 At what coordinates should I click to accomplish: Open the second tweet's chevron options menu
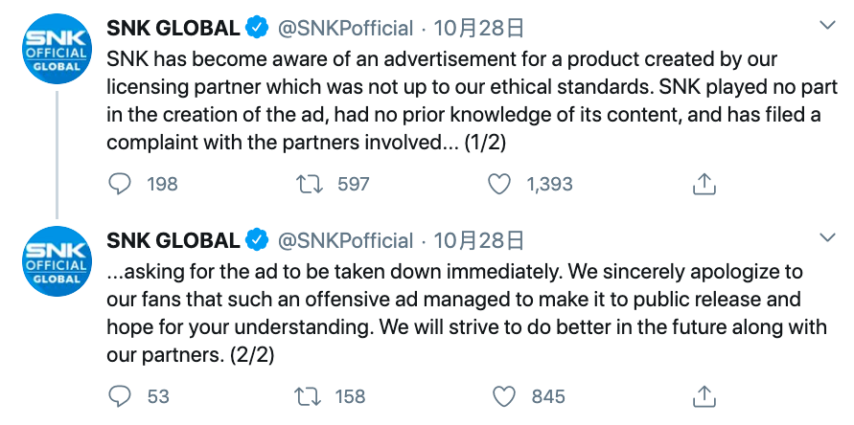(827, 237)
